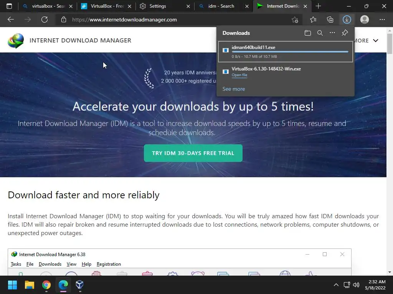393x294 pixels.
Task: Open the Registration menu in IDM screenshot
Action: 109,264
